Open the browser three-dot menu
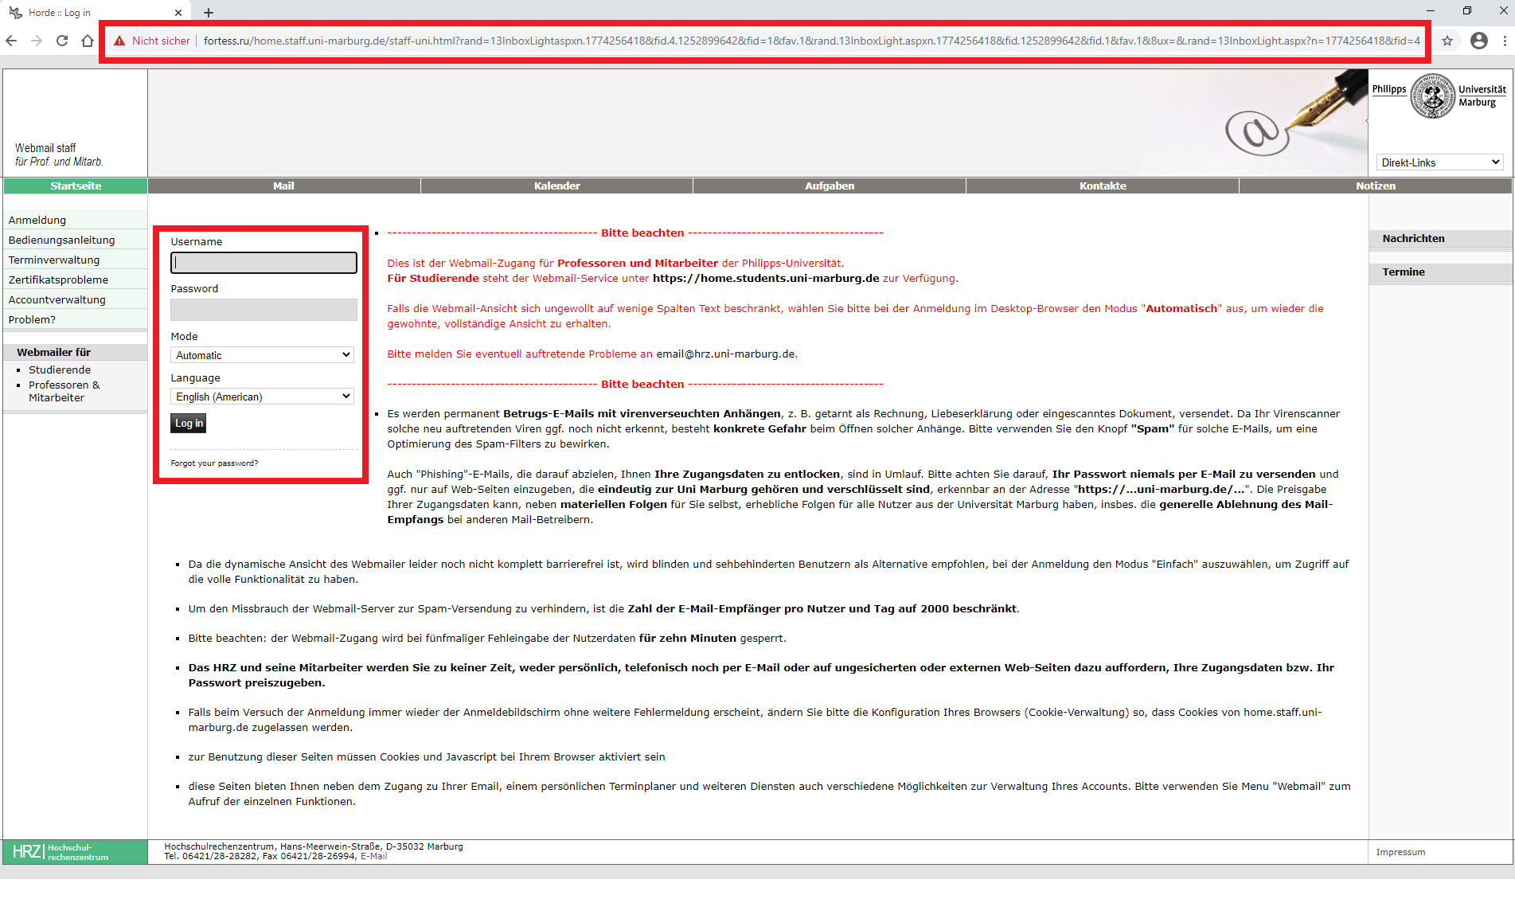Viewport: 1515px width, 899px height. tap(1505, 41)
